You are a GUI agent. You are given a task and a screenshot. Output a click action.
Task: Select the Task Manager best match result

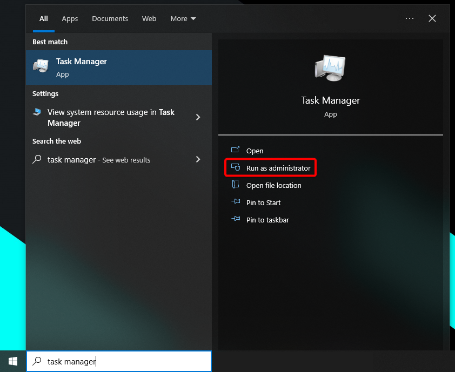pos(119,67)
